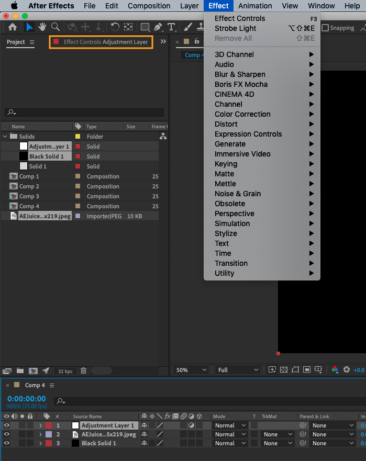This screenshot has width=366, height=461.
Task: Select the Hand tool in the toolbar
Action: (42, 27)
